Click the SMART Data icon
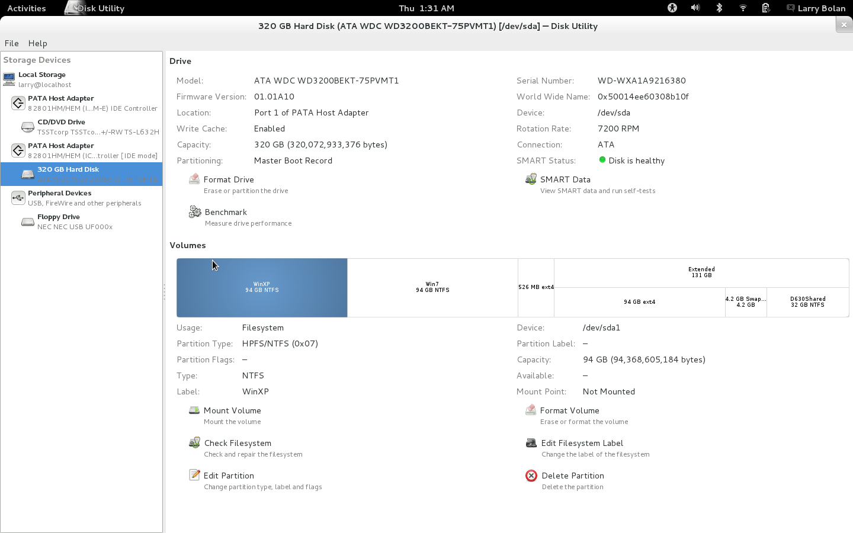The height and width of the screenshot is (533, 853). [531, 179]
